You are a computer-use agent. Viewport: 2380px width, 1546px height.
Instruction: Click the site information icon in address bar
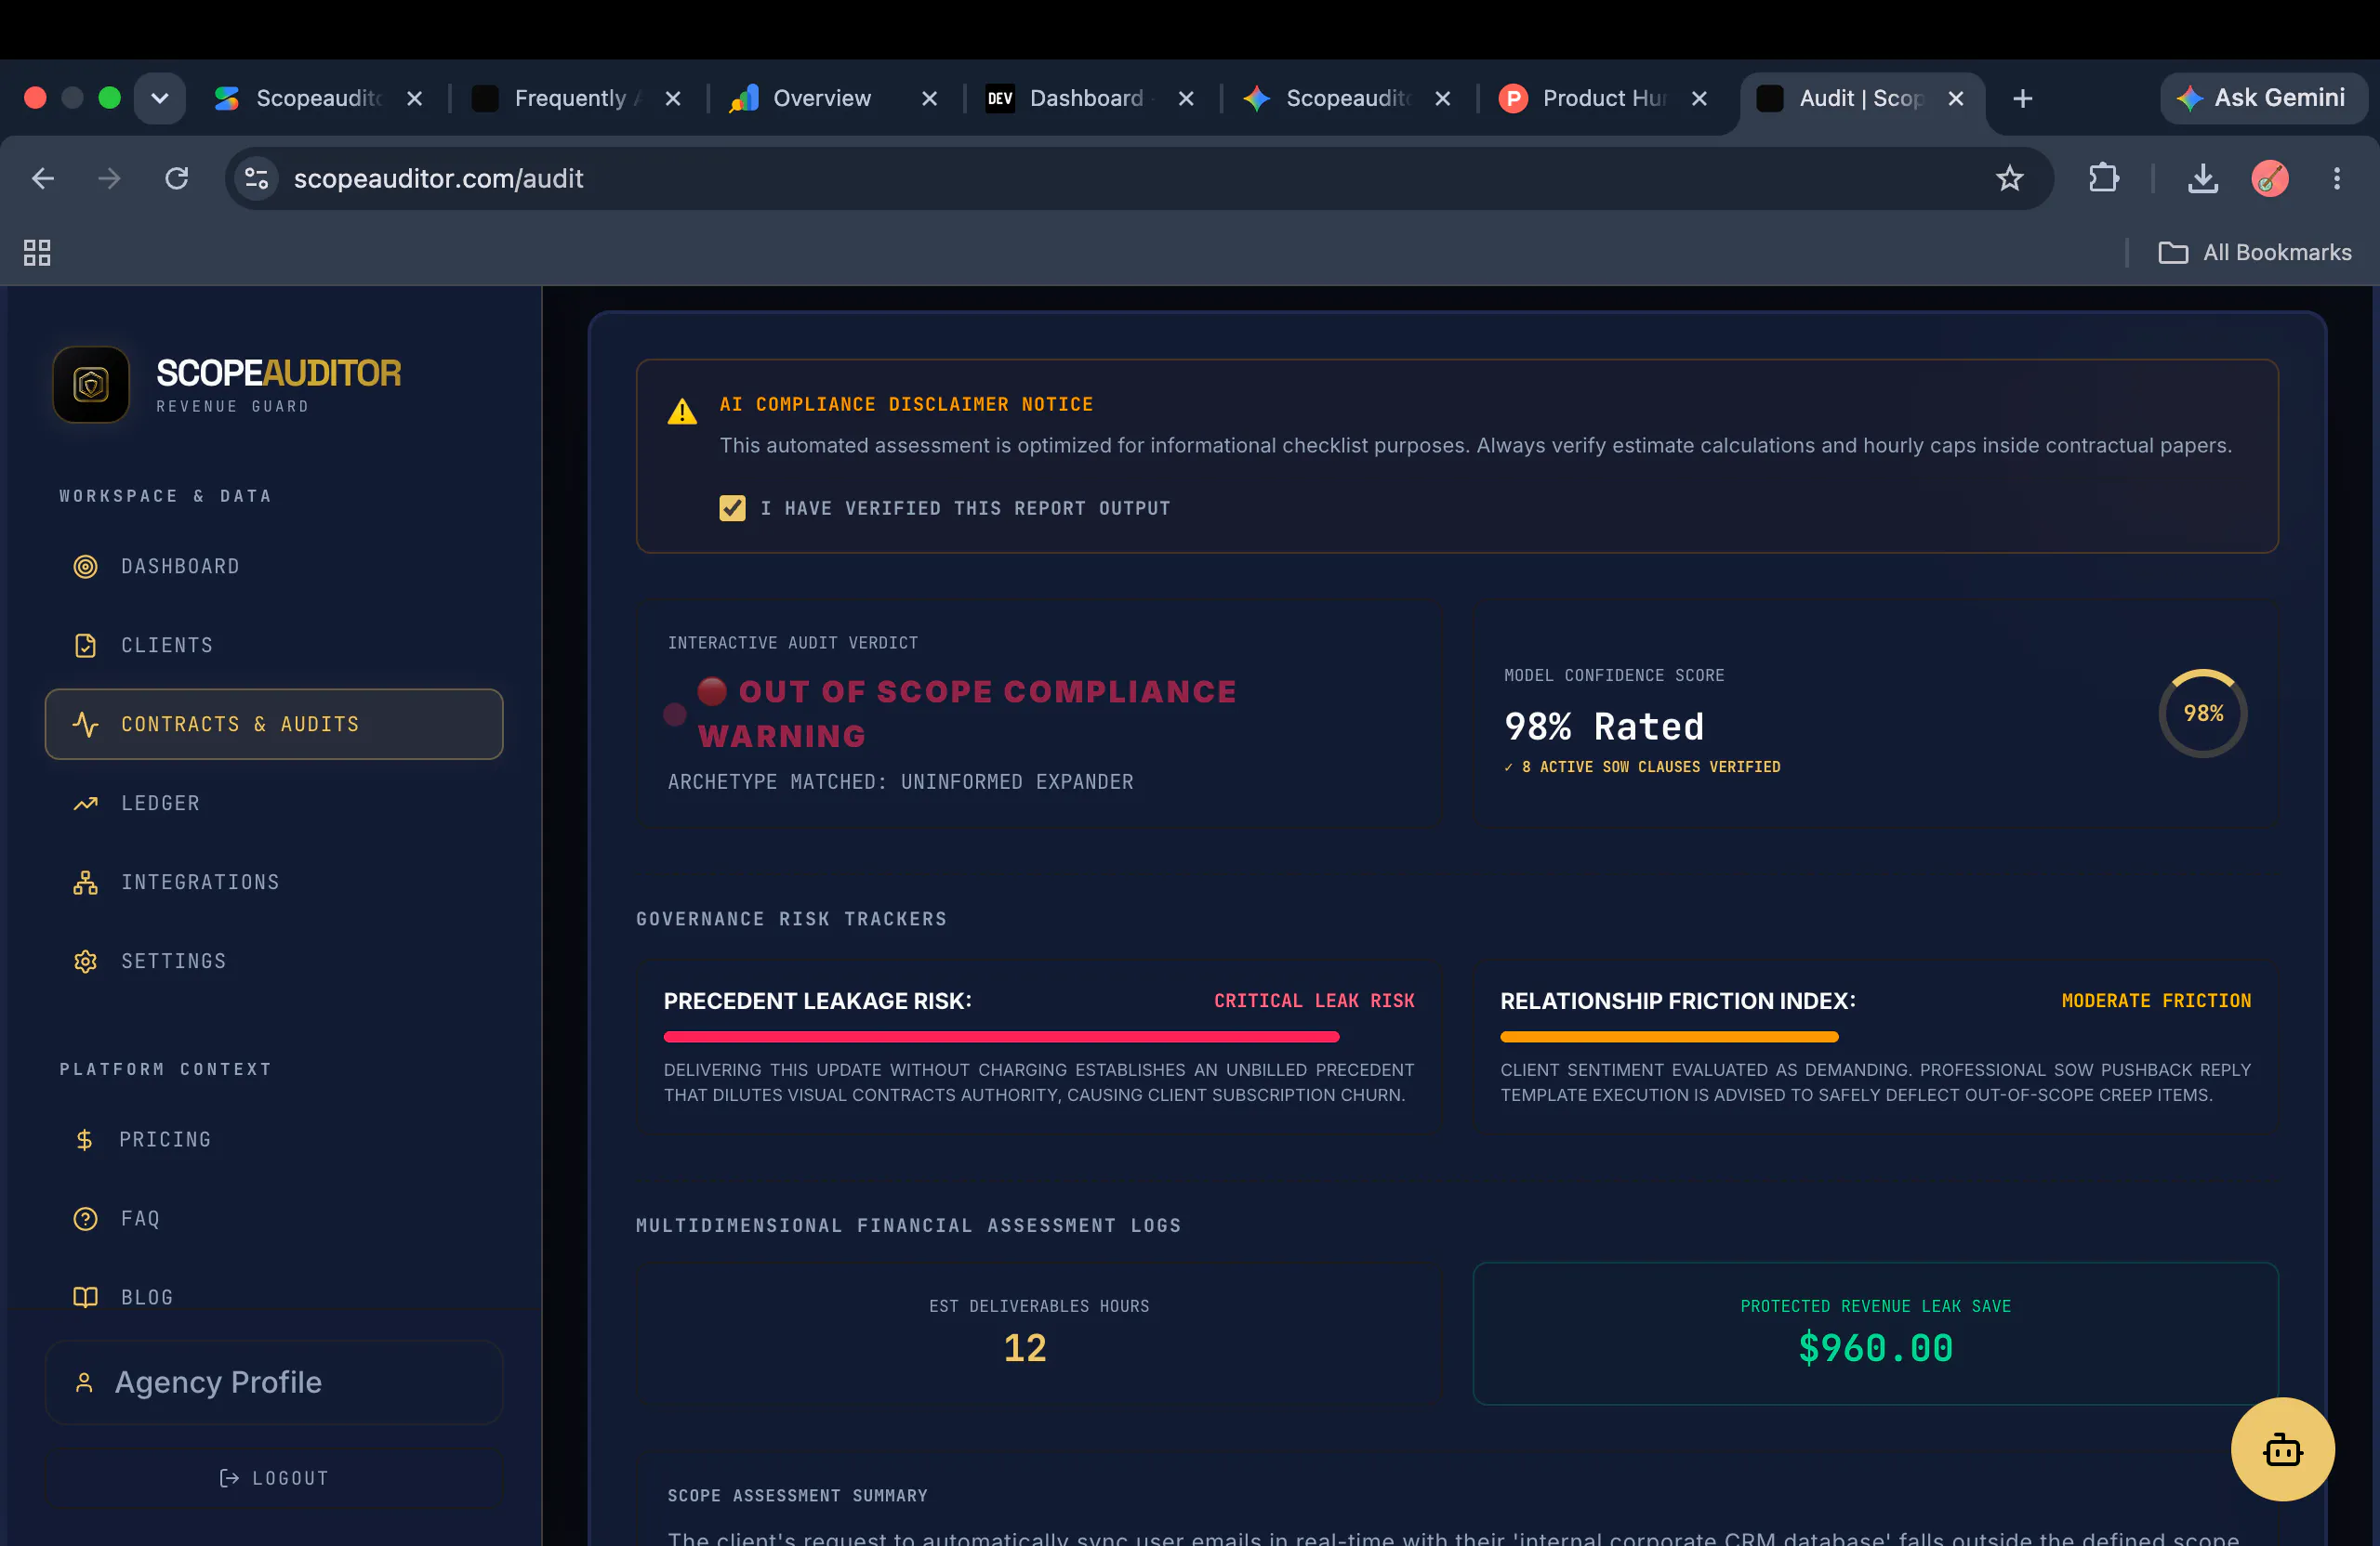point(257,179)
